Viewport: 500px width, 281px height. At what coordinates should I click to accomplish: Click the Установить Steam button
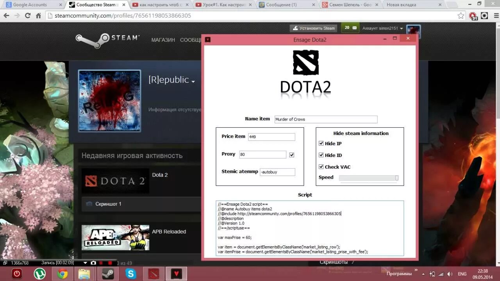click(x=314, y=28)
